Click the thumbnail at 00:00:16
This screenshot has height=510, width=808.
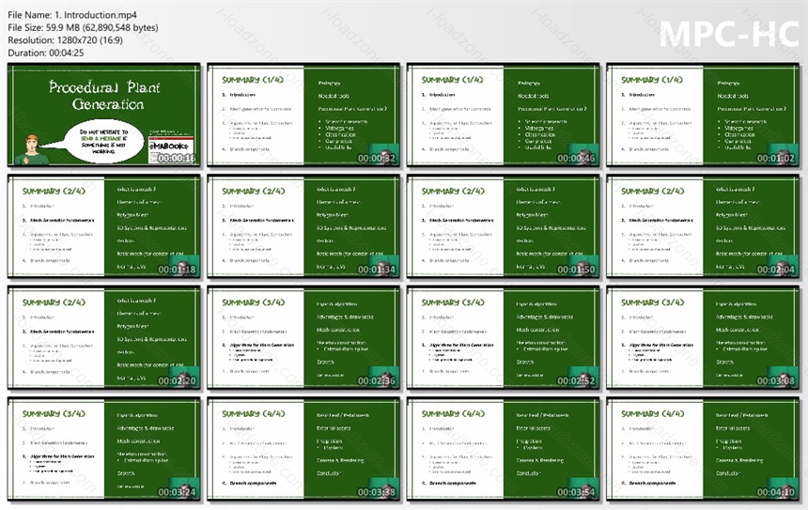point(104,116)
